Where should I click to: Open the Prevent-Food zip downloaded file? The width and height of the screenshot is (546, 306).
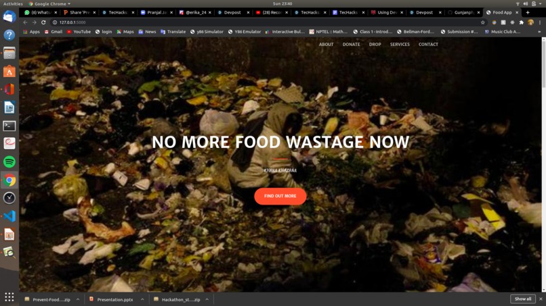pos(48,299)
